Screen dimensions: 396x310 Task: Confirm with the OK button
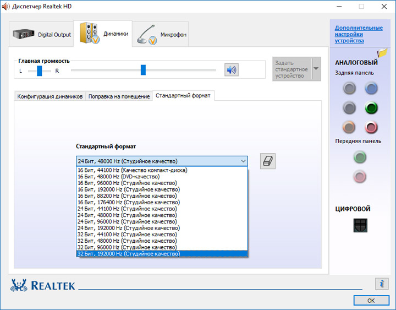pos(371,301)
